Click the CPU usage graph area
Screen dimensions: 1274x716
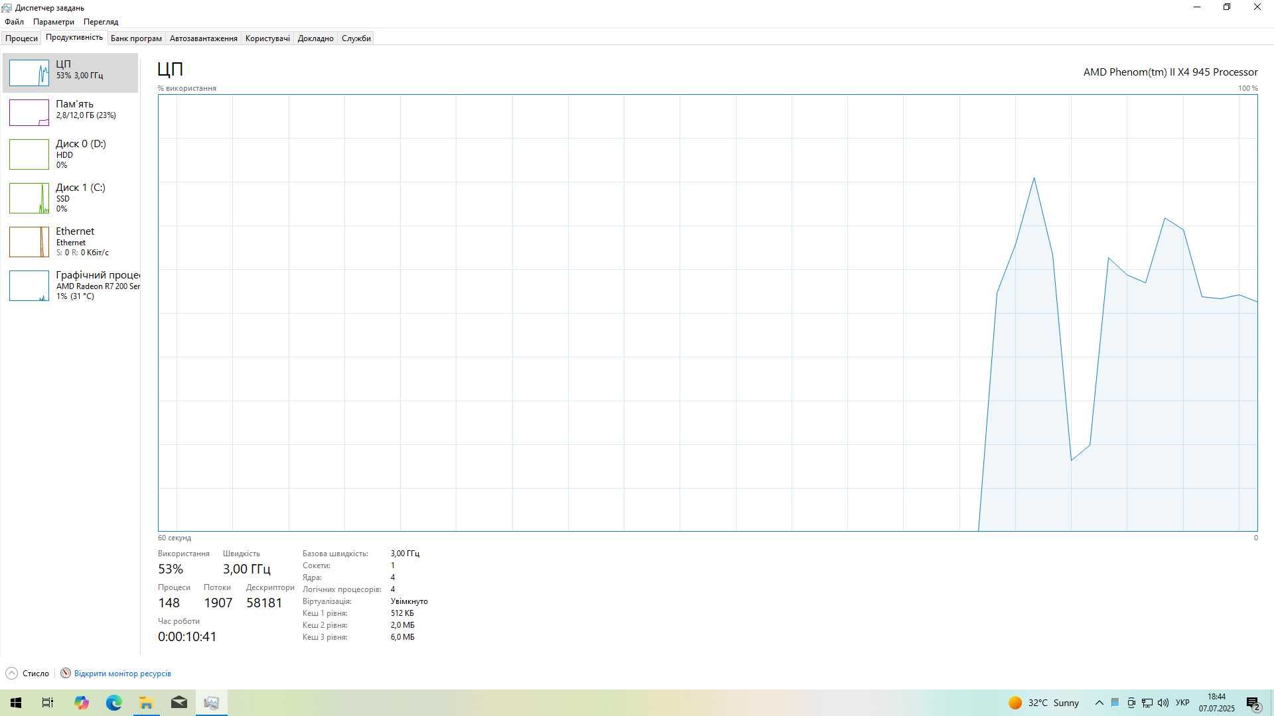pos(707,313)
